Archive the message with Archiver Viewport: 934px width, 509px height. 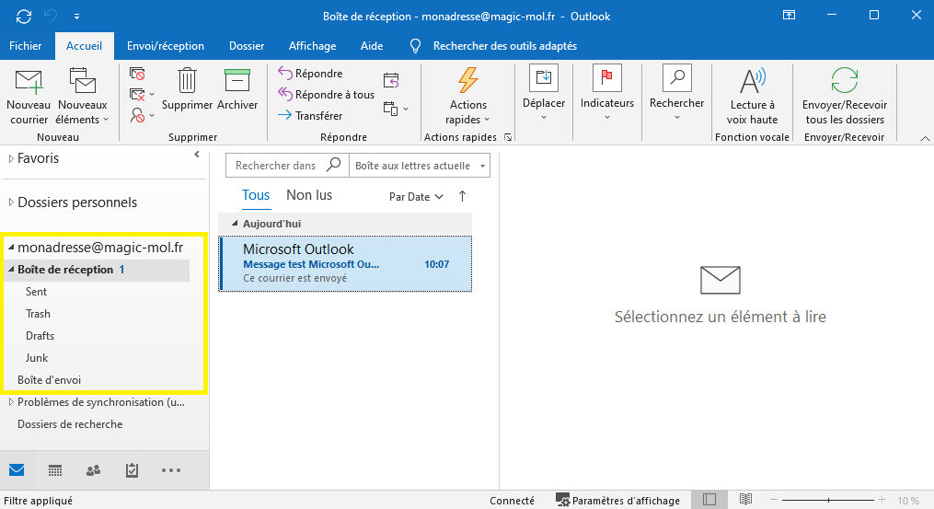point(237,89)
